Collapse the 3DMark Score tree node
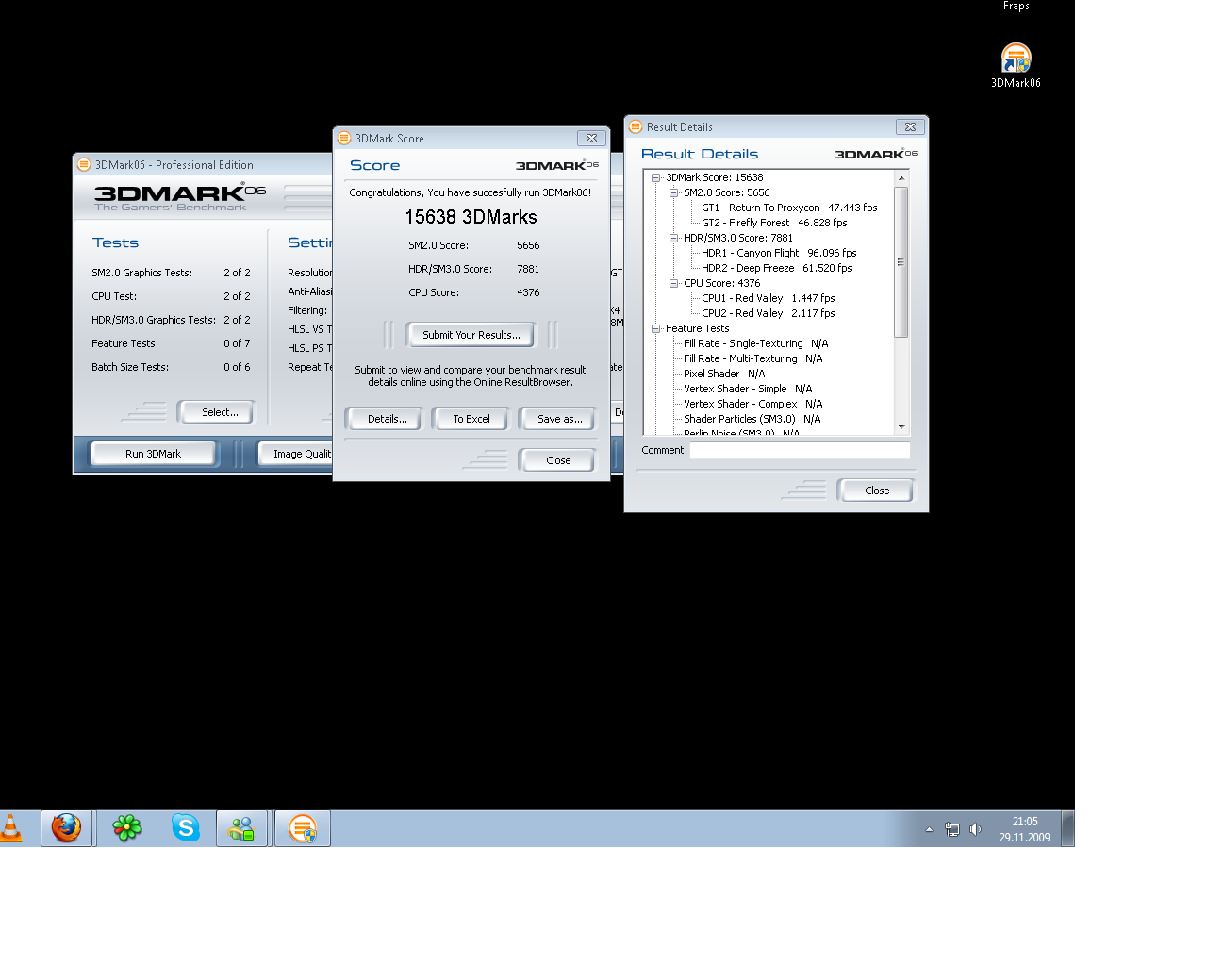The width and height of the screenshot is (1207, 966). tap(655, 177)
